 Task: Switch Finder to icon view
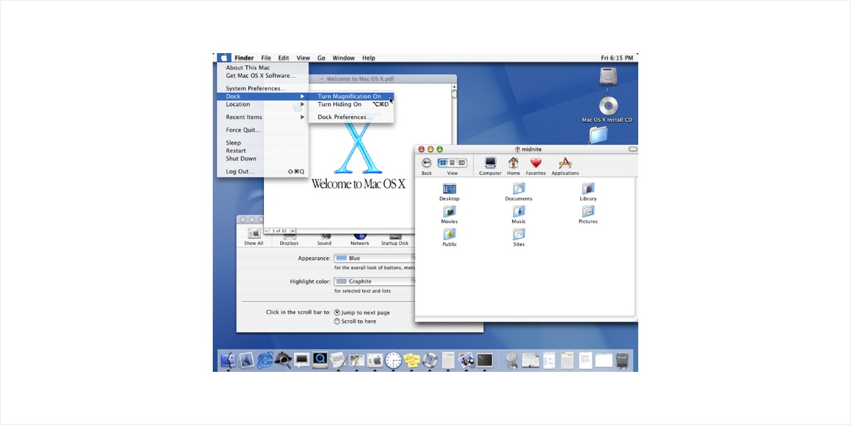point(443,163)
